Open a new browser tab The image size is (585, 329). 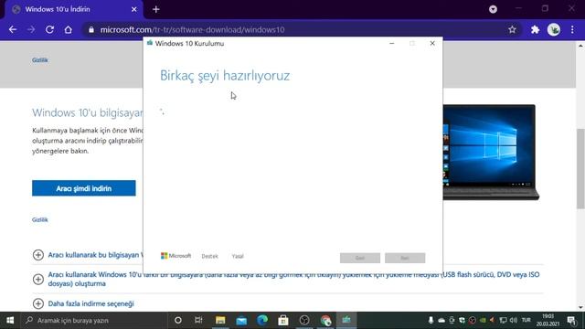[x=156, y=9]
